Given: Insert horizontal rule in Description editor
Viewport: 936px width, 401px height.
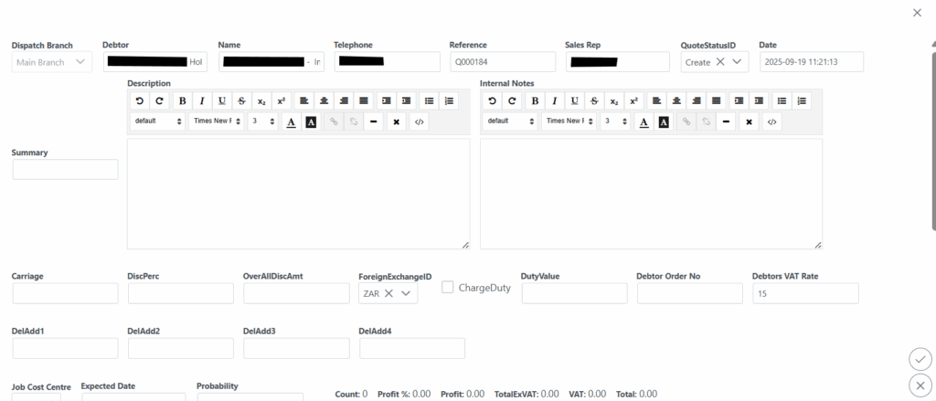Looking at the screenshot, I should 374,121.
